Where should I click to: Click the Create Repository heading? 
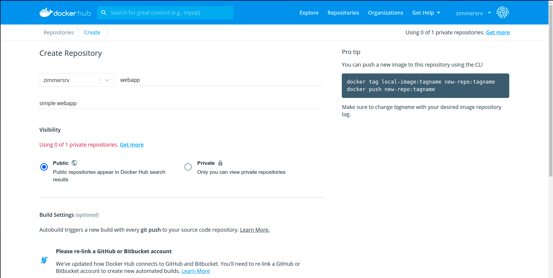tap(71, 53)
